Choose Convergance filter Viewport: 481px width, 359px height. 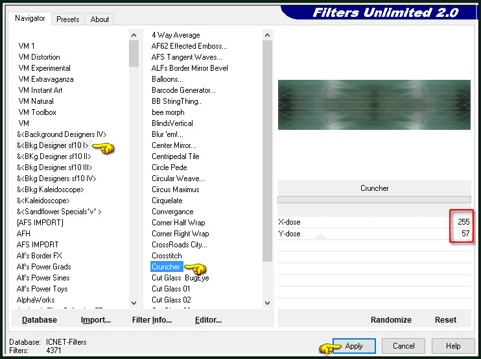point(172,212)
